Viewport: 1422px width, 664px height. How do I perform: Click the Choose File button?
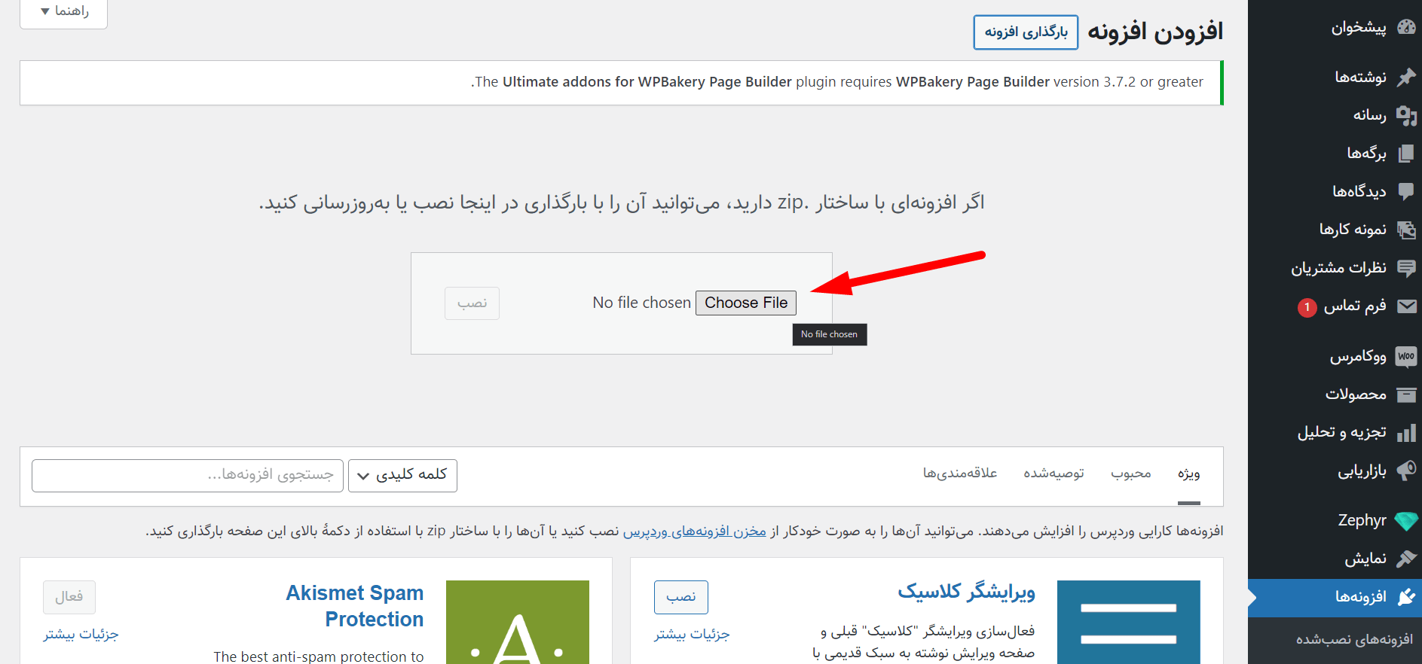tap(746, 303)
